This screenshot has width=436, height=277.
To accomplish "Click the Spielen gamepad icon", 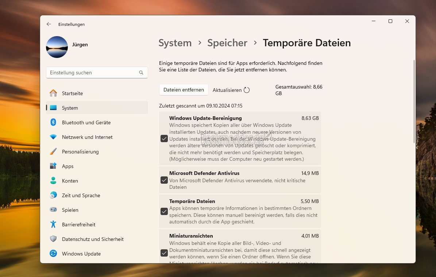I will [x=53, y=210].
